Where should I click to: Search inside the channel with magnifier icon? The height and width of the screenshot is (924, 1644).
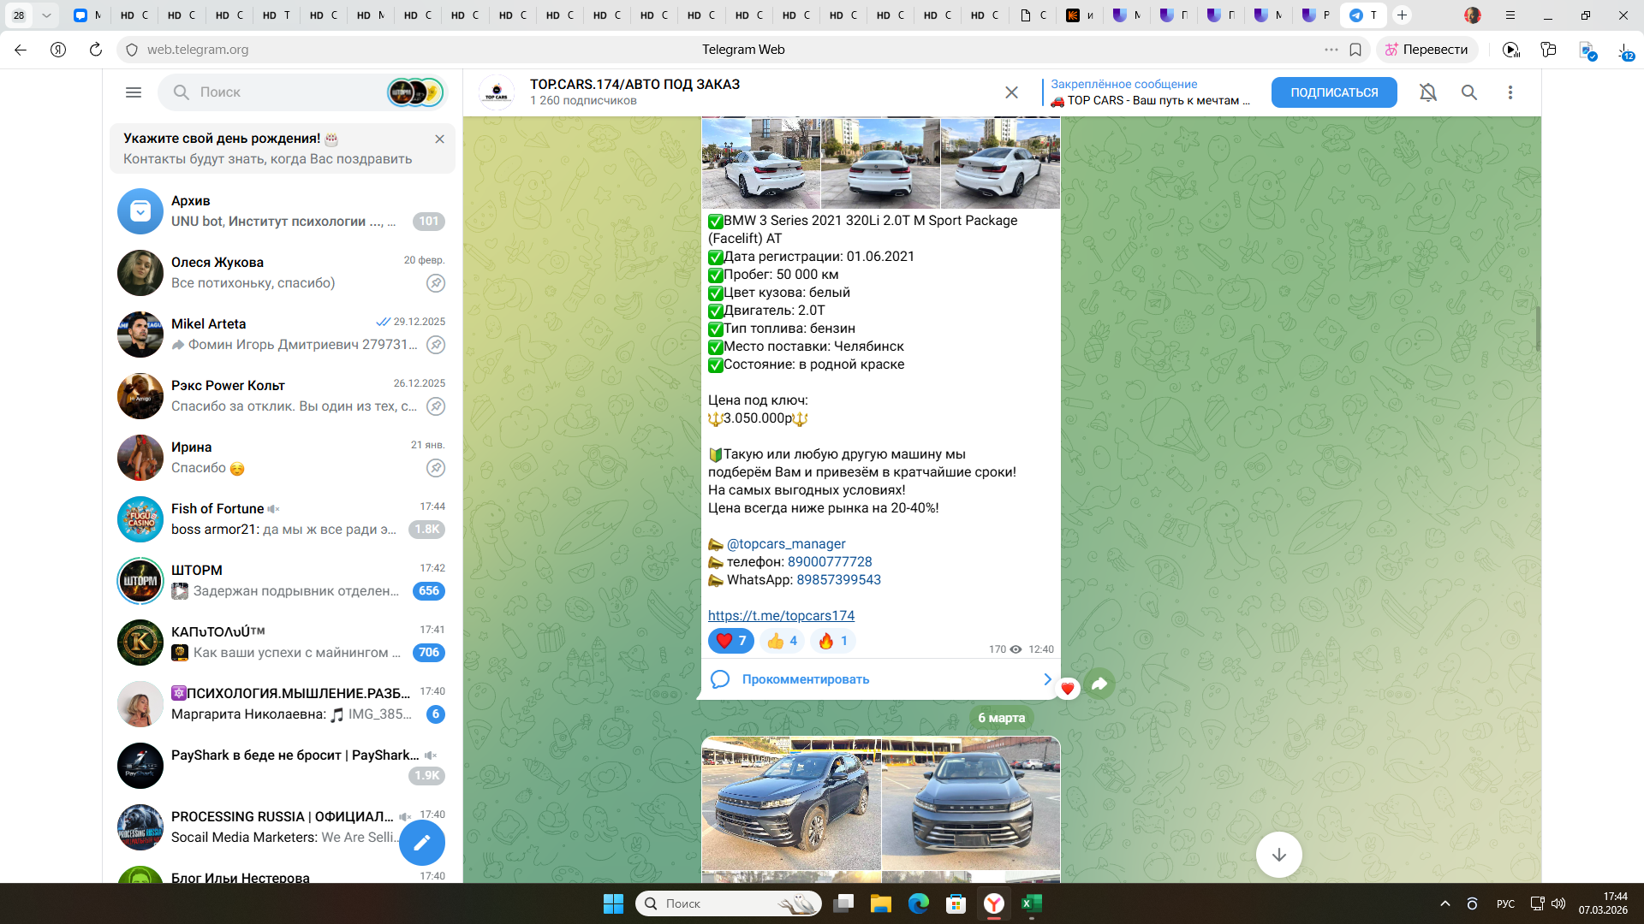(1469, 92)
